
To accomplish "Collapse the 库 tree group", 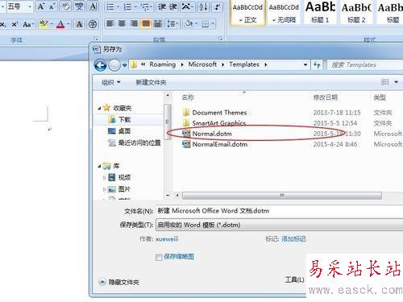I will [x=99, y=166].
